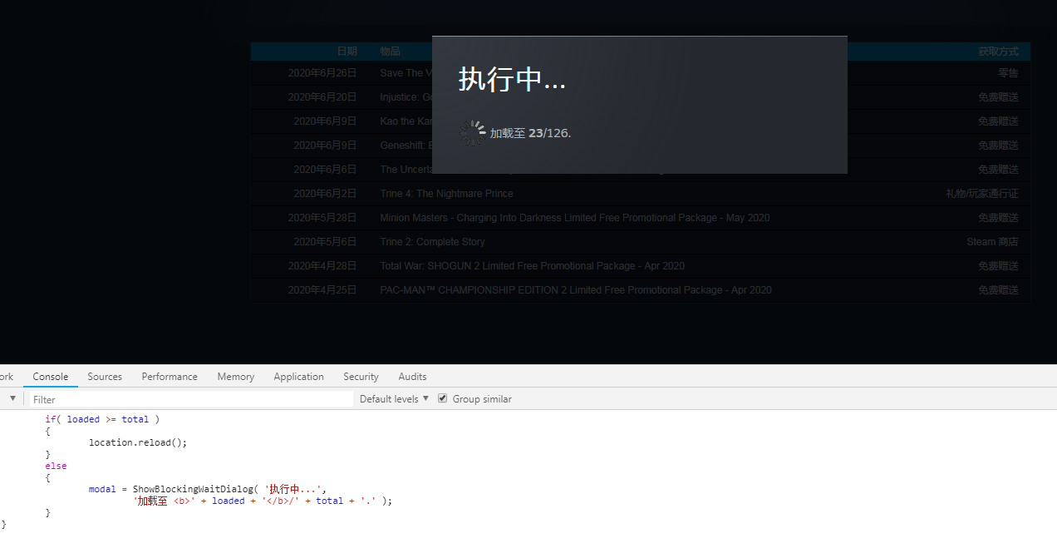Select the Memory tab
1057x553 pixels.
(x=236, y=377)
